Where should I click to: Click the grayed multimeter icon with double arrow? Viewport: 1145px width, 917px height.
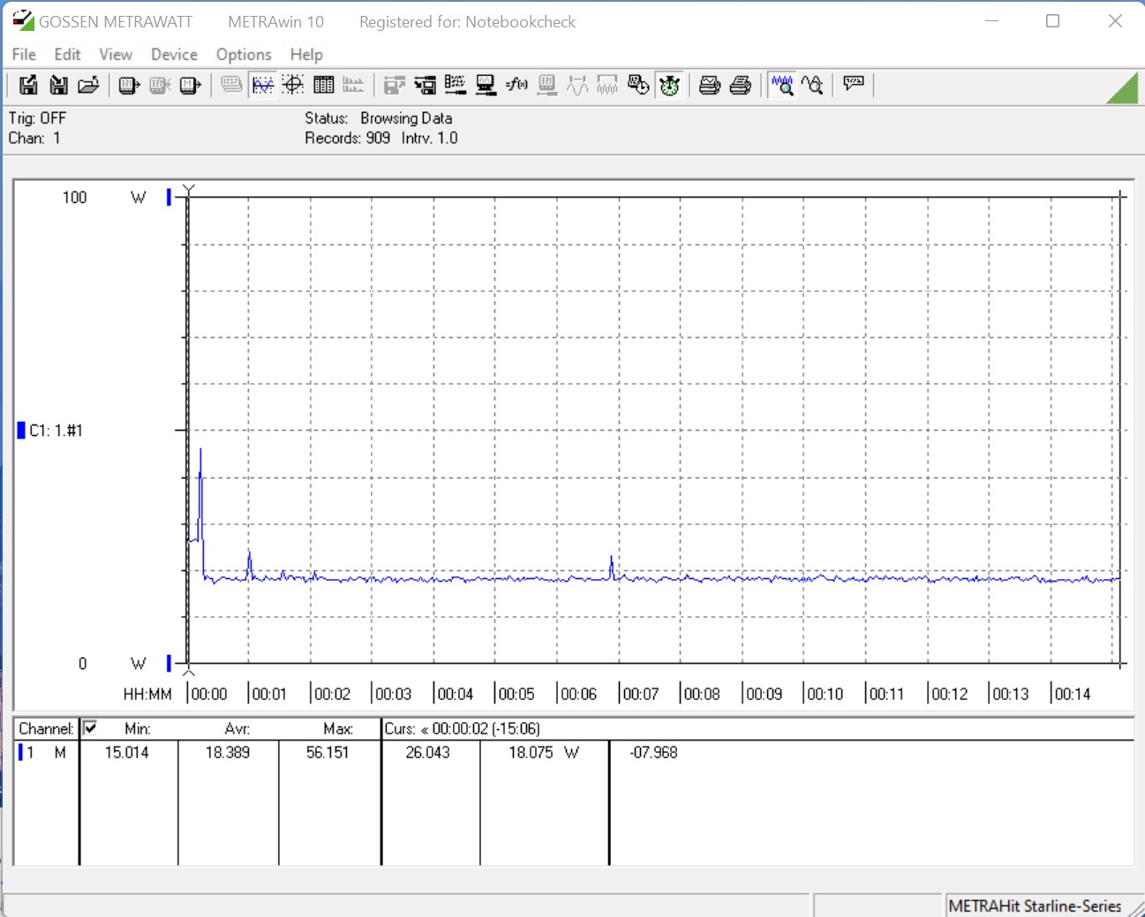pos(160,85)
